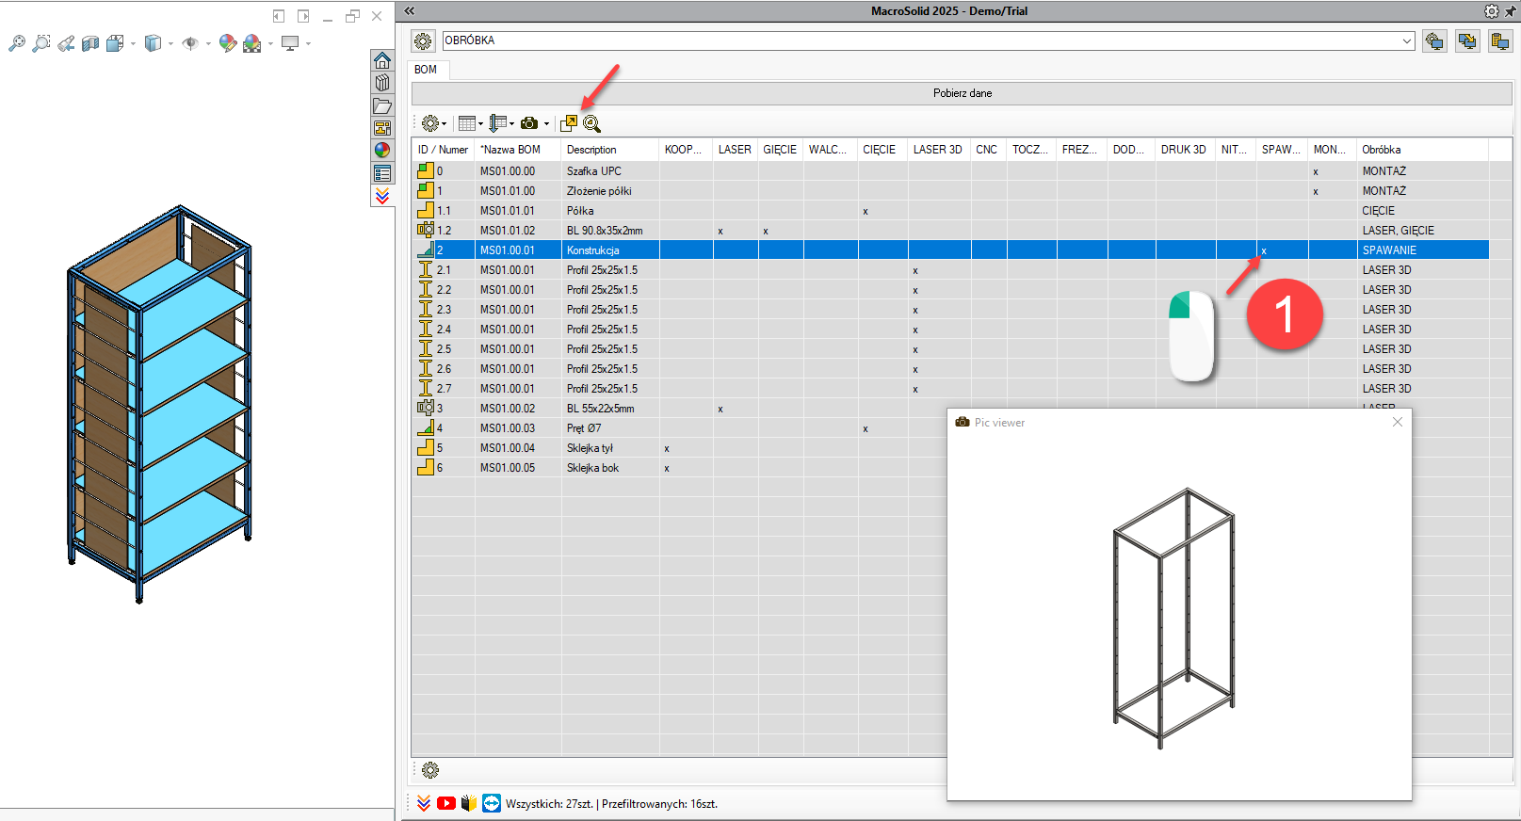Click the third button right of OBRÓBKA field

[1500, 41]
